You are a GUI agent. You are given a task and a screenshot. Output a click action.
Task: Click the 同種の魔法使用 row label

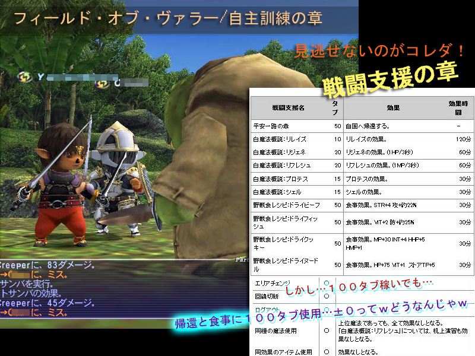point(275,331)
